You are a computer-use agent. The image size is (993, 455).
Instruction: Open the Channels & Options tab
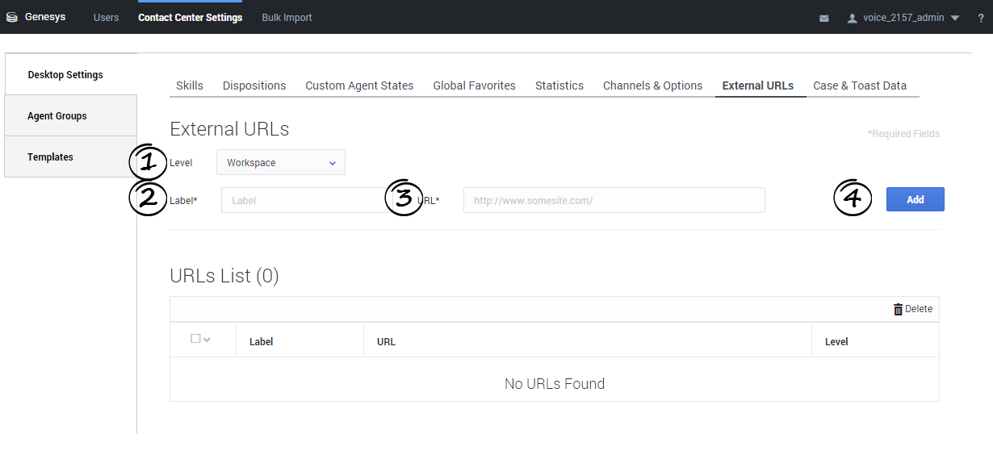(x=652, y=86)
